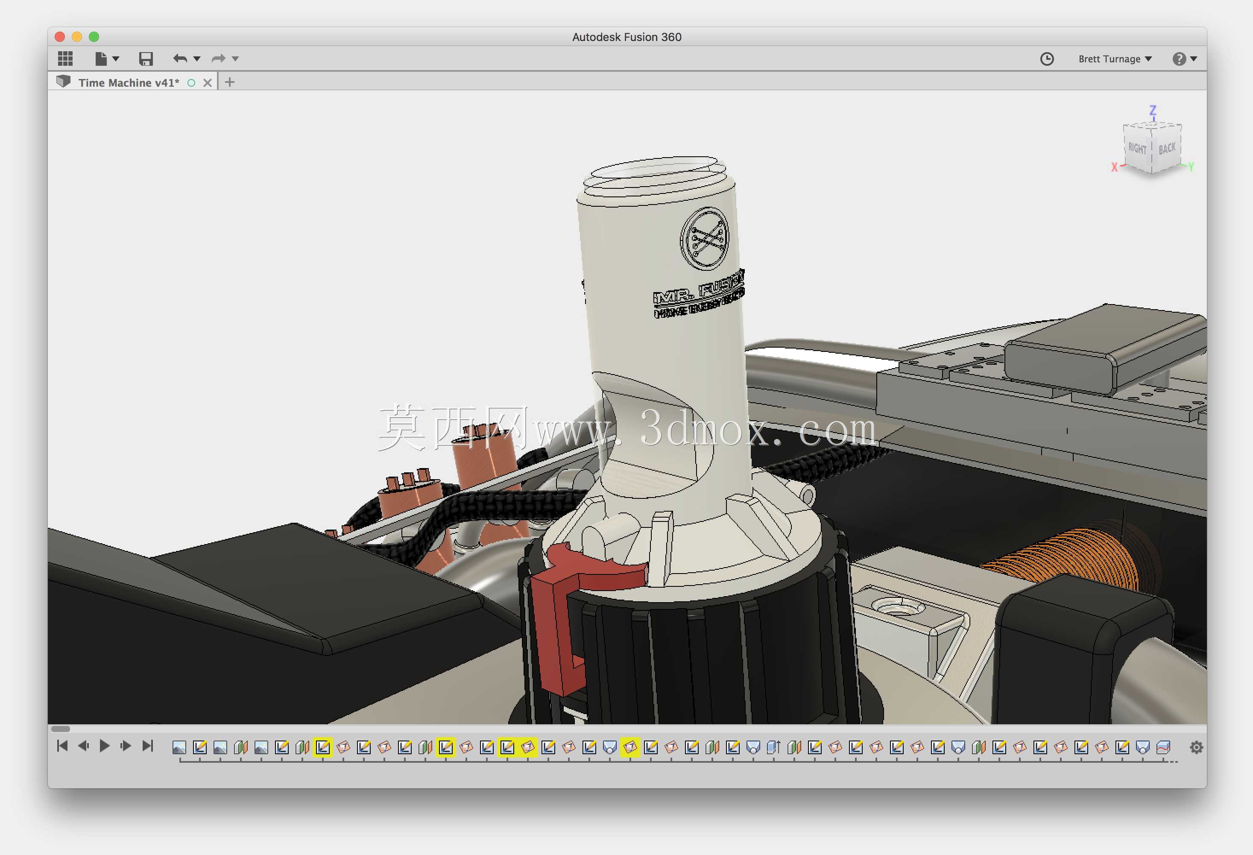Expand the redo history dropdown arrow
Viewport: 1253px width, 855px height.
click(236, 59)
